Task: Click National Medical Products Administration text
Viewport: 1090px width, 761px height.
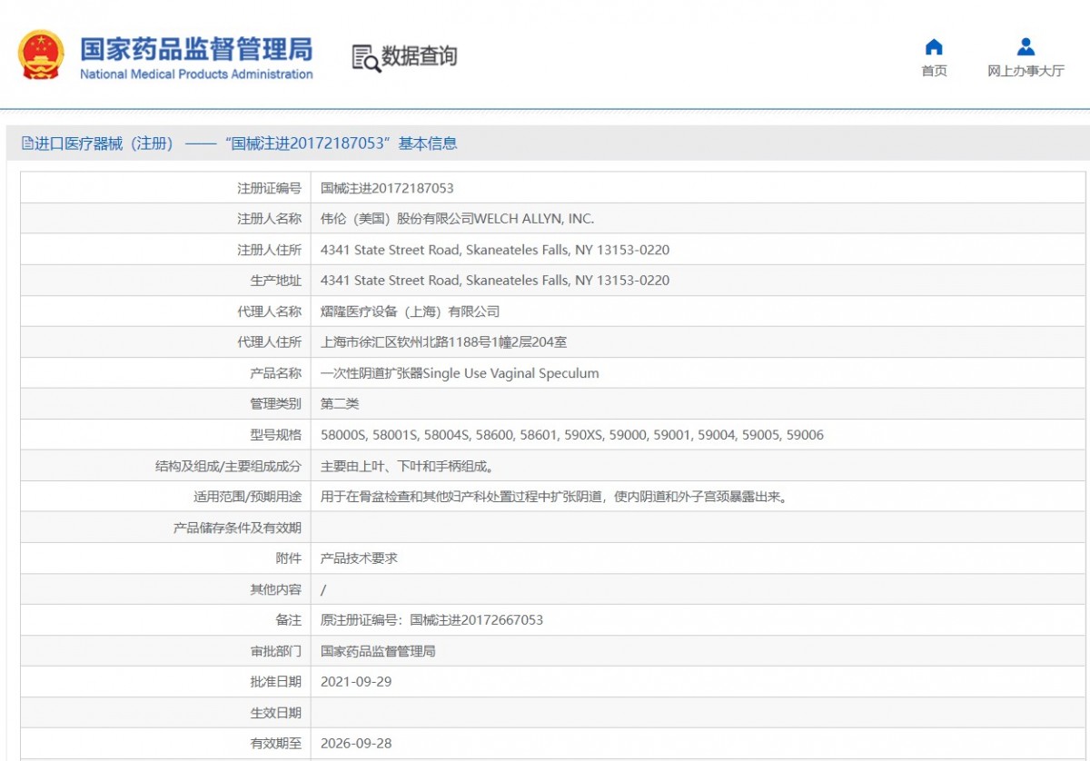Action: pos(196,74)
